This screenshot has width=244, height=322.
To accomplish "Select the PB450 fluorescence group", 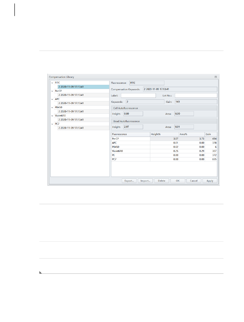I will 82,107.
